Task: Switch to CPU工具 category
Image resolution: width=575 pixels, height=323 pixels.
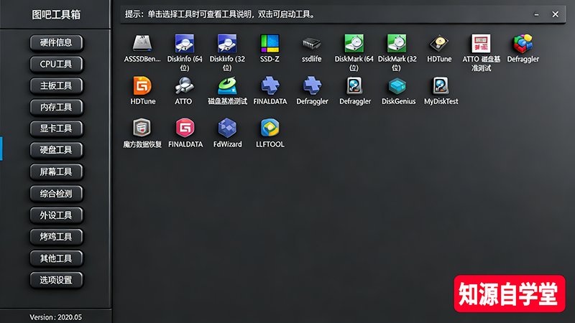Action: pyautogui.click(x=56, y=65)
